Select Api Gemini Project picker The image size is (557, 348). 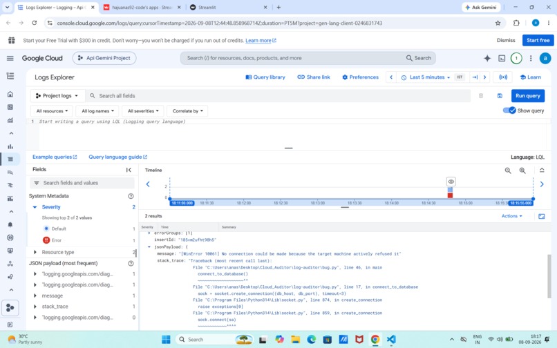[x=104, y=58]
